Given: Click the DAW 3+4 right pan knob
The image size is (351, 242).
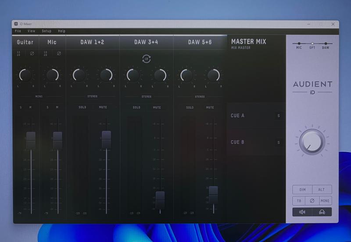Looking at the screenshot, I should tap(160, 75).
